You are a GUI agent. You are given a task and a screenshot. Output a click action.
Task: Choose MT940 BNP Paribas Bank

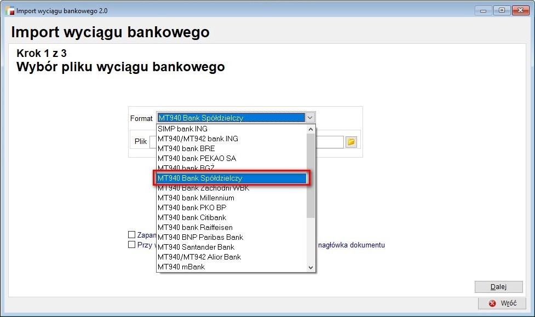[x=232, y=238]
